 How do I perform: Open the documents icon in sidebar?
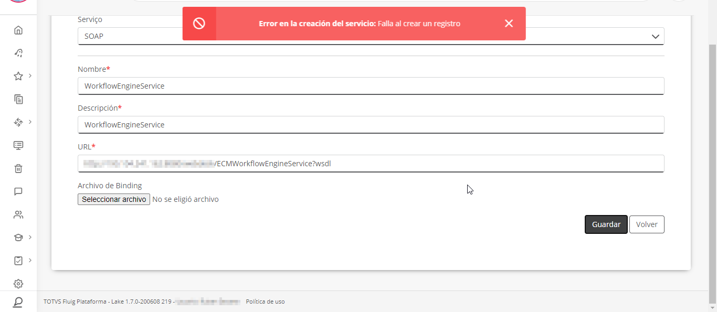click(18, 99)
